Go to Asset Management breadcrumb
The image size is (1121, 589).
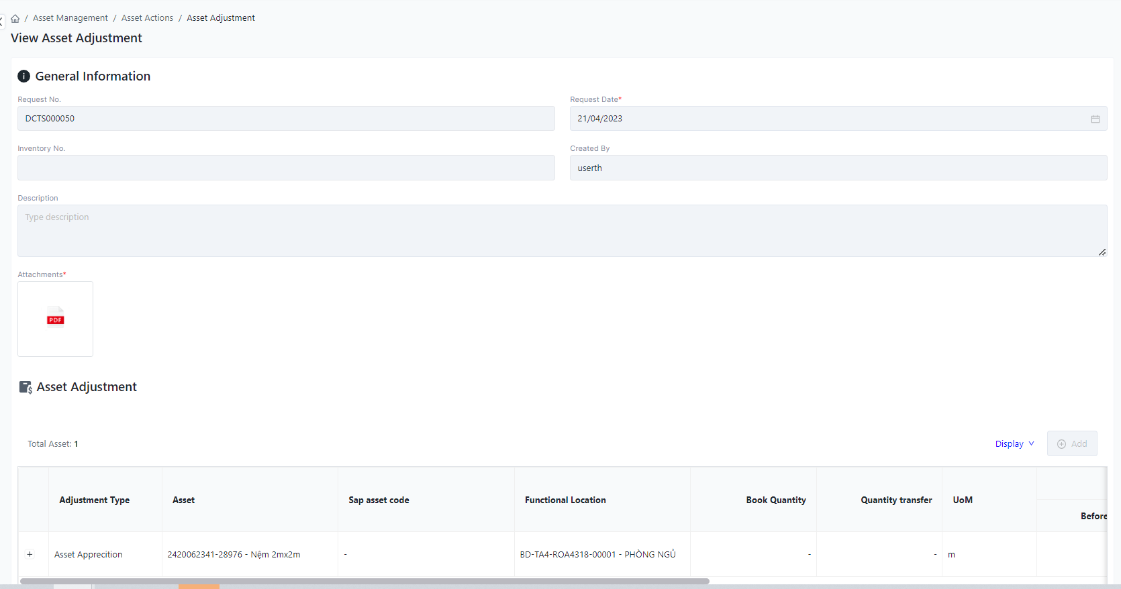tap(70, 18)
